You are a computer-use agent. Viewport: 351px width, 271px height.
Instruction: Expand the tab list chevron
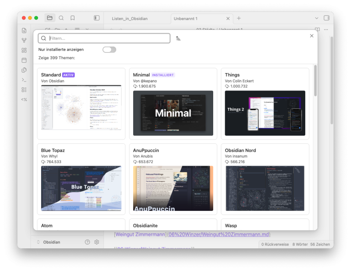(316, 18)
